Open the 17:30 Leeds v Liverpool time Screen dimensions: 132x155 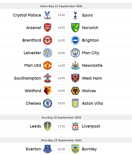[x=61, y=126]
